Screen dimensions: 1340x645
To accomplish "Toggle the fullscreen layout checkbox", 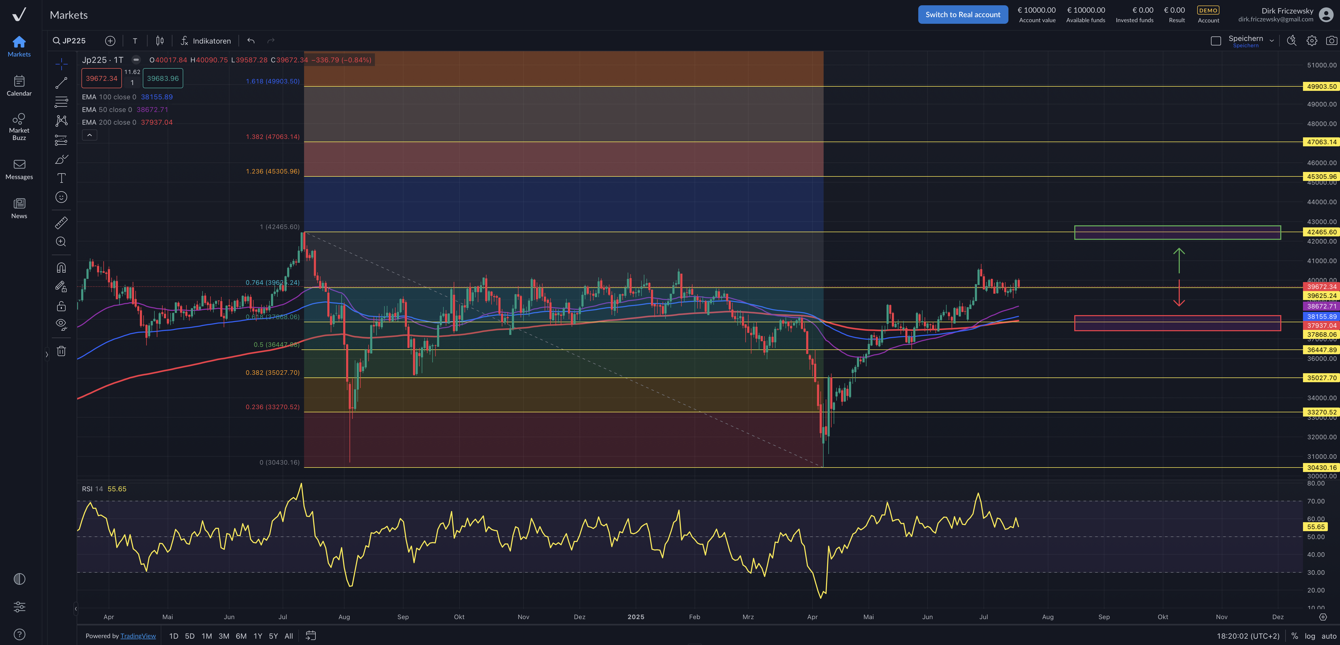I will 1216,41.
